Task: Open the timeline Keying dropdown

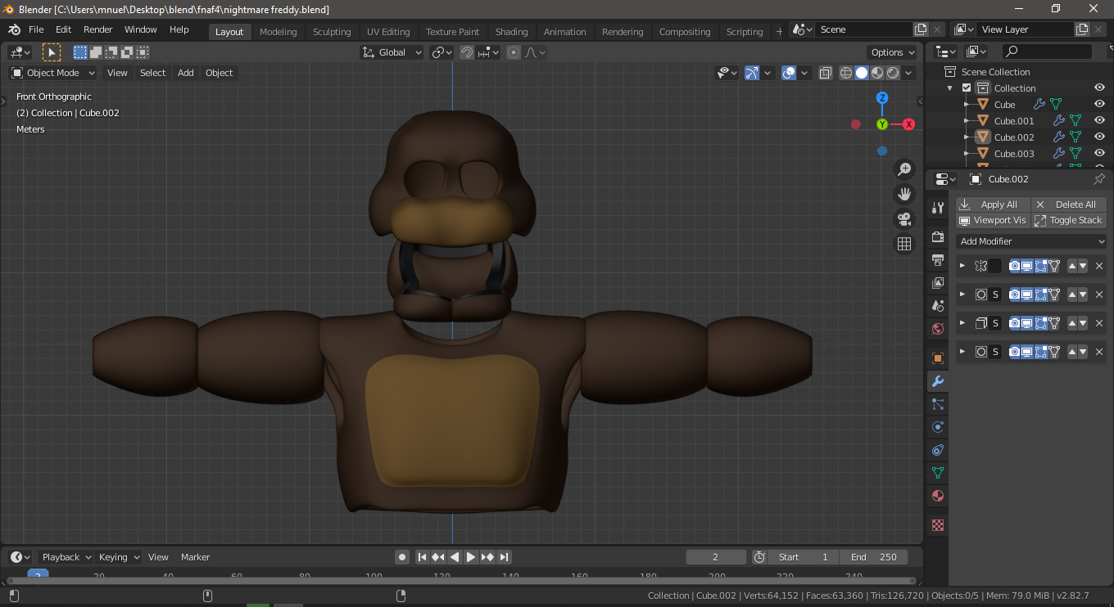Action: [119, 557]
